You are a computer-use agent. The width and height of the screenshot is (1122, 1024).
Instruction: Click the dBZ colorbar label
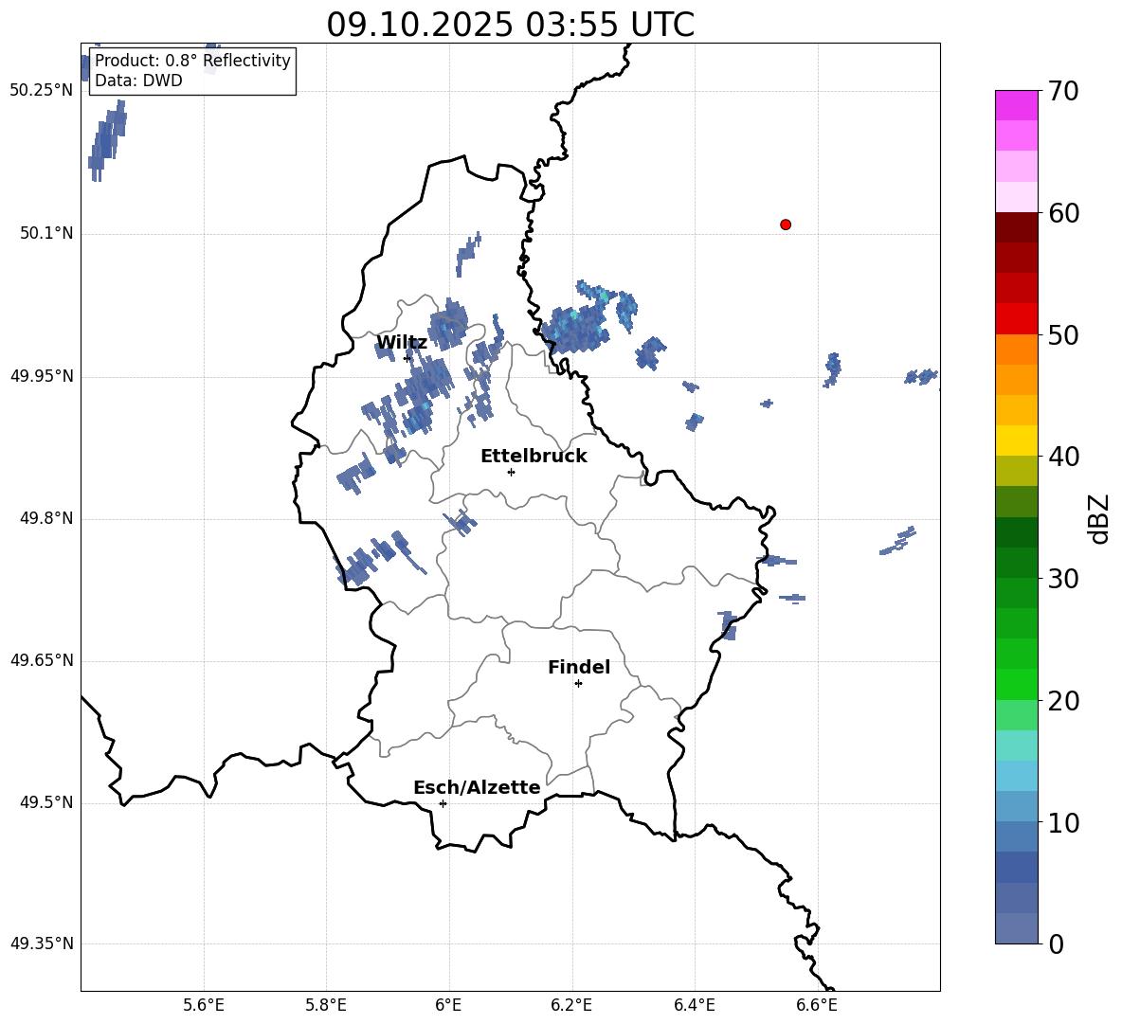1097,518
